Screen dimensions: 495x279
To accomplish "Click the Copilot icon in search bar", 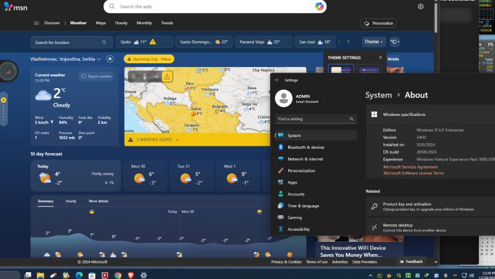I will tap(319, 6).
